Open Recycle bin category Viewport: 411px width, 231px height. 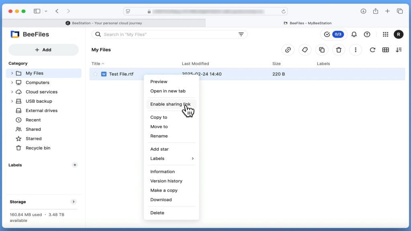(x=43, y=148)
